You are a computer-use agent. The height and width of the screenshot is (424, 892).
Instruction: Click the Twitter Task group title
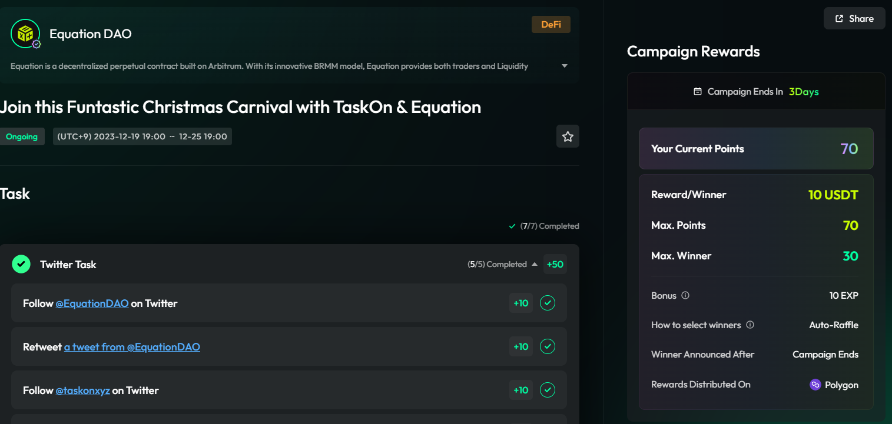68,265
